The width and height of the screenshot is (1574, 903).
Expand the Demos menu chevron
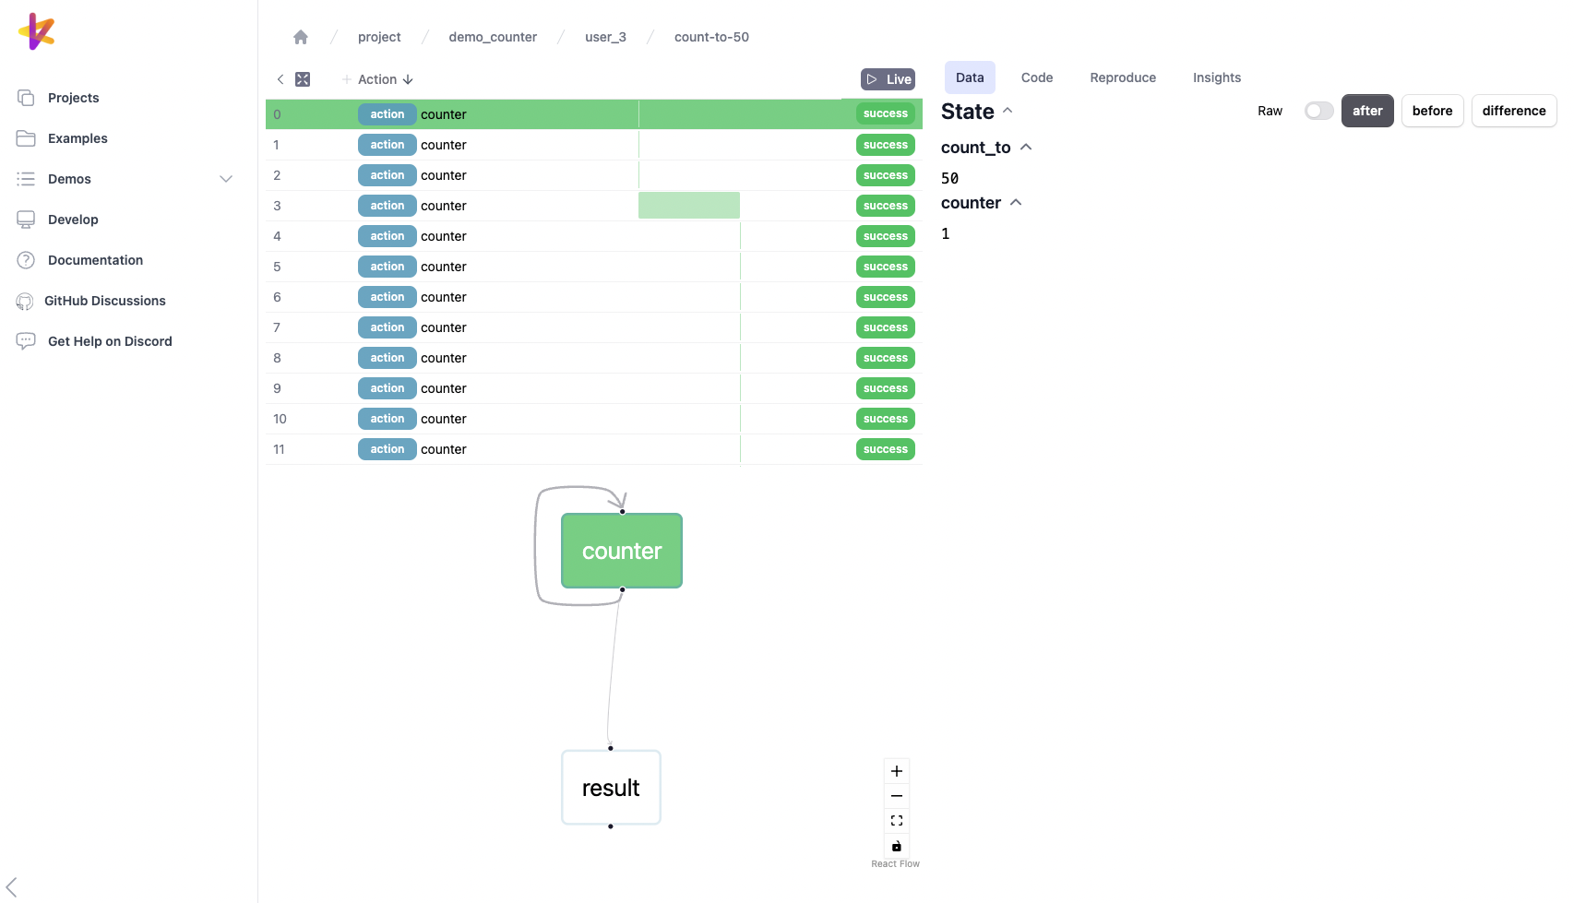click(226, 179)
